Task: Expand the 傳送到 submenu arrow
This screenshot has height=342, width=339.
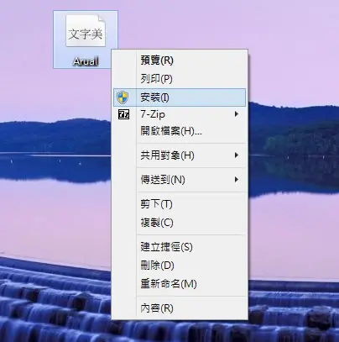Action: pyautogui.click(x=237, y=179)
